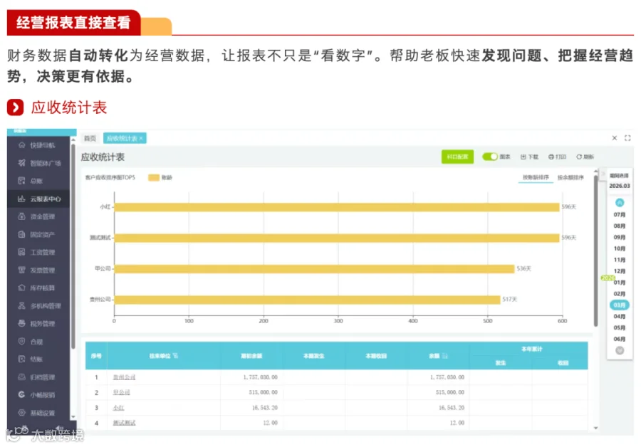Open 快捷导航 home icon in sidebar
The image size is (641, 447).
tap(21, 145)
